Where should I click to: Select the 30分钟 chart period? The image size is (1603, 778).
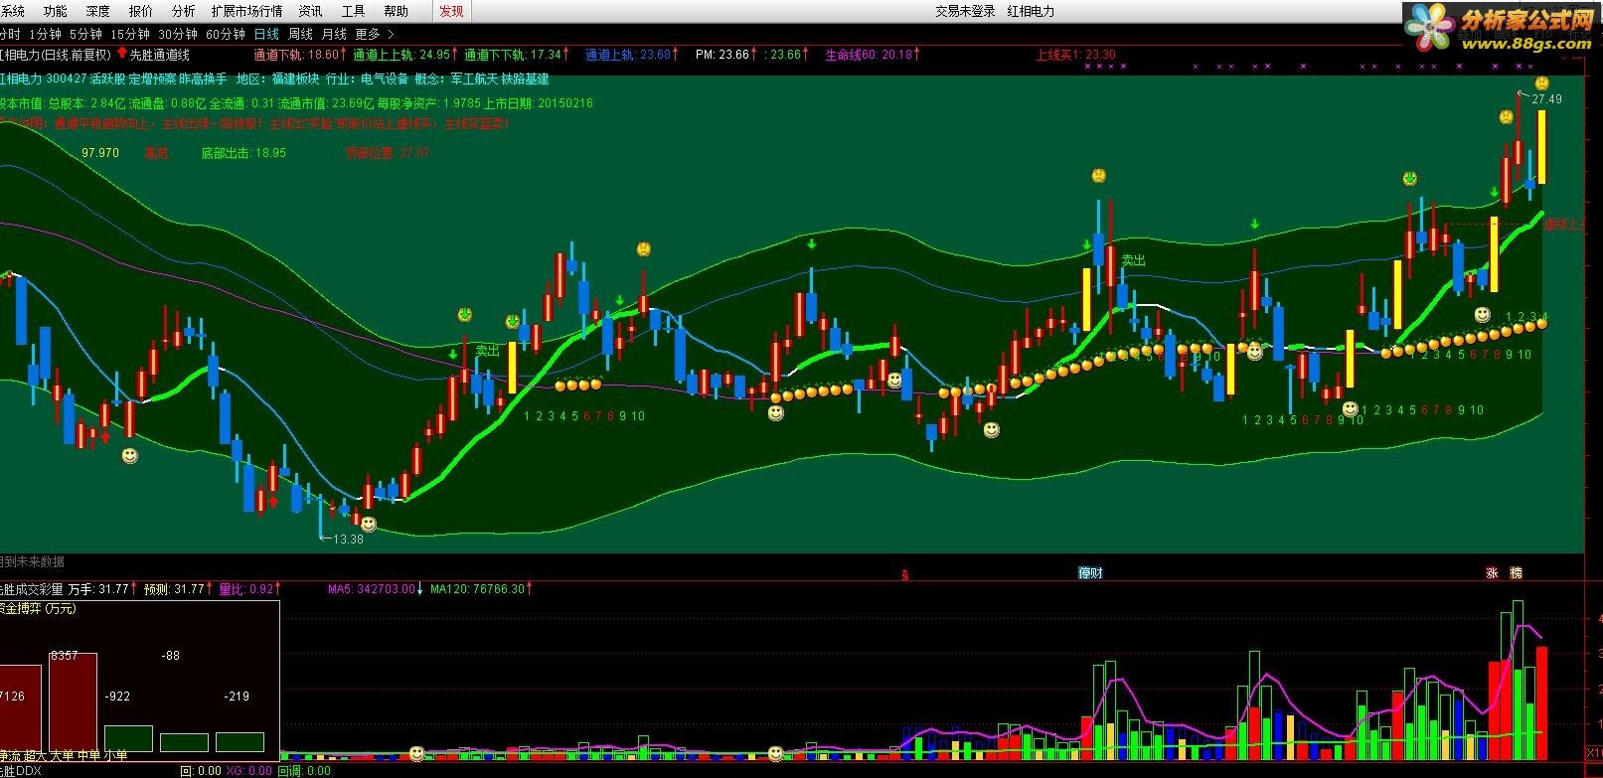tap(178, 34)
